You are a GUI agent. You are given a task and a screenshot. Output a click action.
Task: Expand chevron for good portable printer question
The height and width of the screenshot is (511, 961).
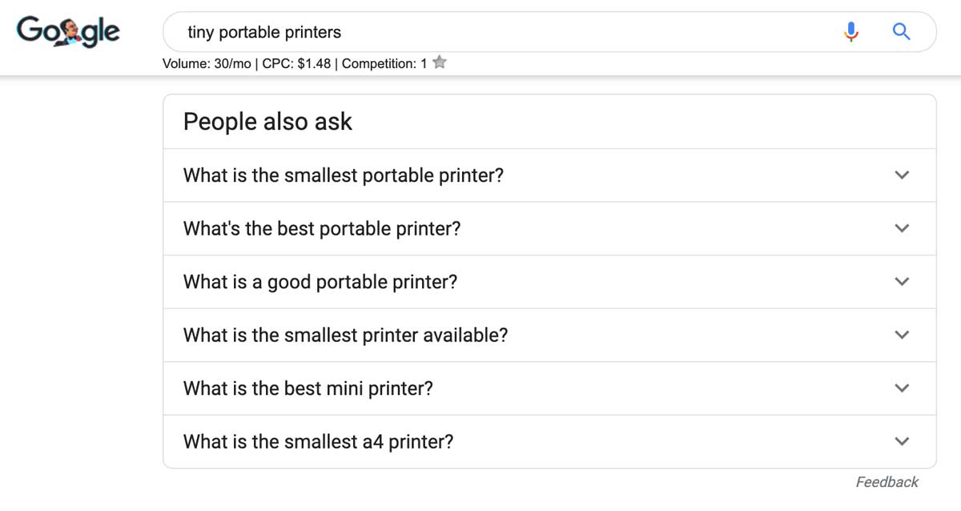pyautogui.click(x=902, y=282)
